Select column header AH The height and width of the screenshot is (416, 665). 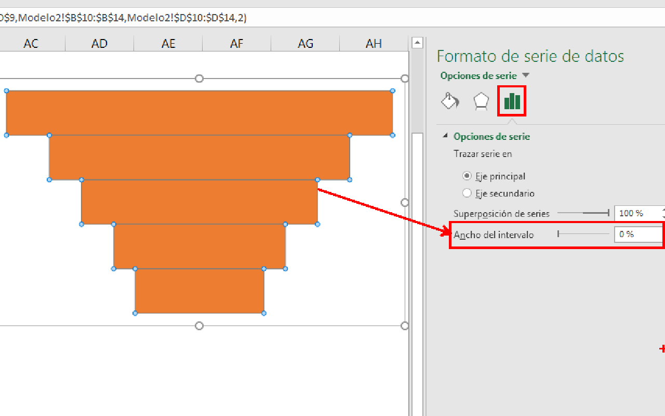coord(374,44)
